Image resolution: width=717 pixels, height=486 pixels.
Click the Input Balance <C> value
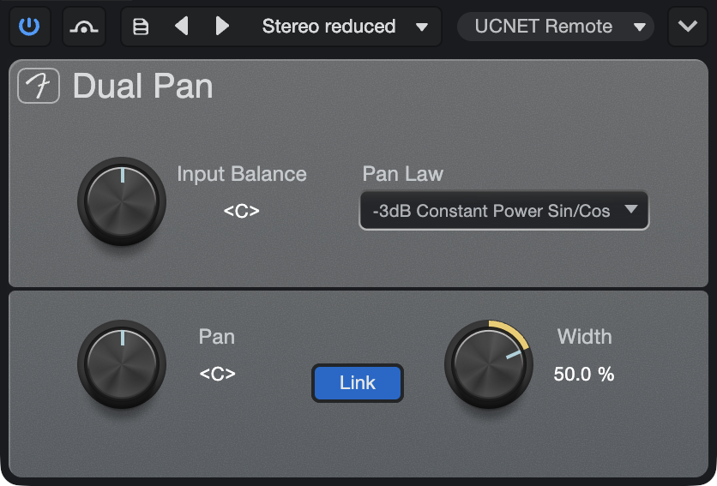[x=242, y=211]
